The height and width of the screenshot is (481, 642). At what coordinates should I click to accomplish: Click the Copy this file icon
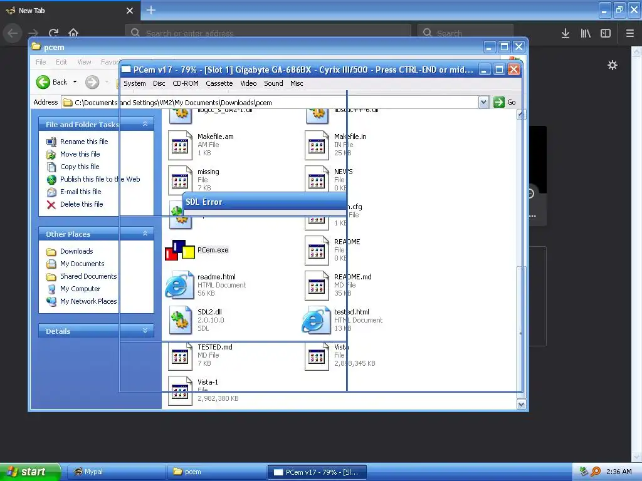pos(51,167)
